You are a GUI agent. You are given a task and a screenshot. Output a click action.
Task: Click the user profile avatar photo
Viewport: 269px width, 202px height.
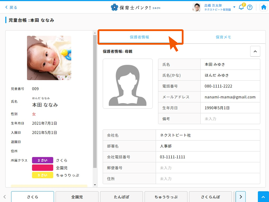[x=197, y=7]
